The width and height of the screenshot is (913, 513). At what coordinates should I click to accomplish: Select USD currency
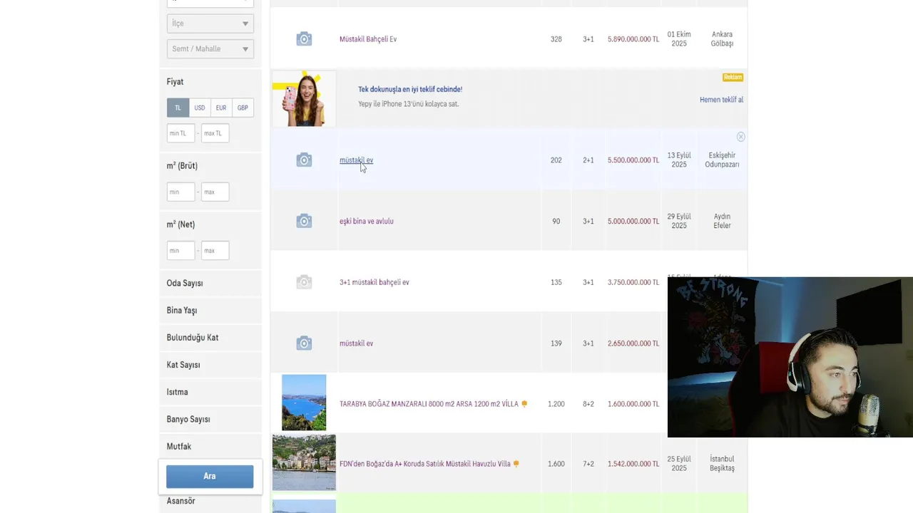(200, 108)
